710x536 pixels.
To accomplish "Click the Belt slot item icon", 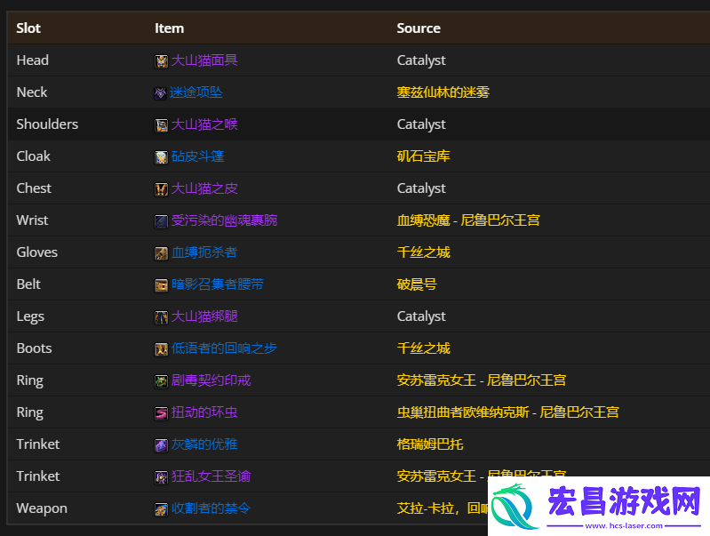I will click(x=161, y=285).
